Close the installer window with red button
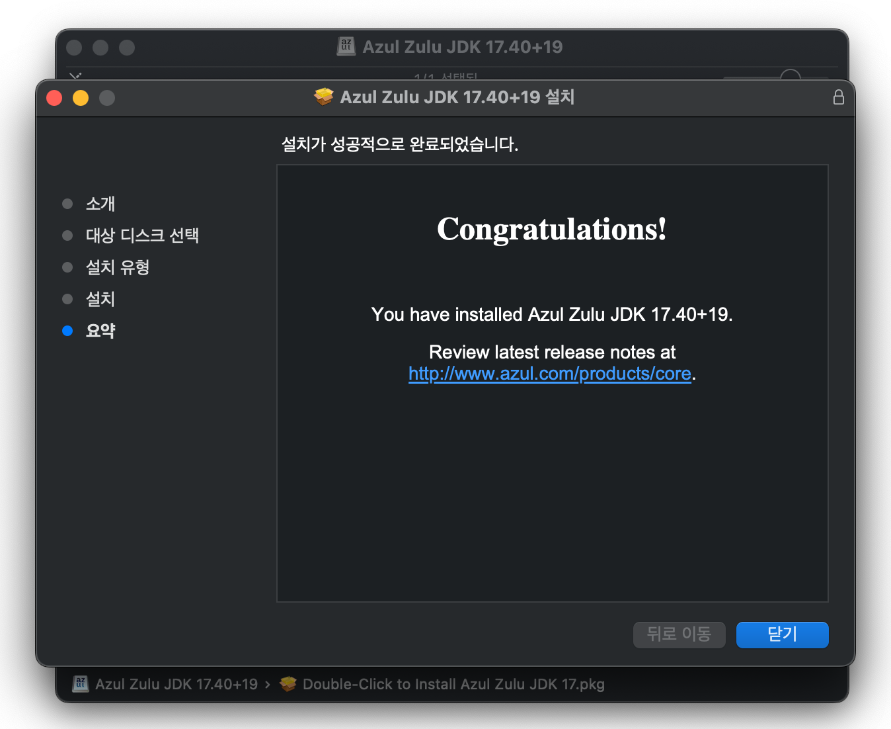Image resolution: width=891 pixels, height=729 pixels. [x=54, y=98]
